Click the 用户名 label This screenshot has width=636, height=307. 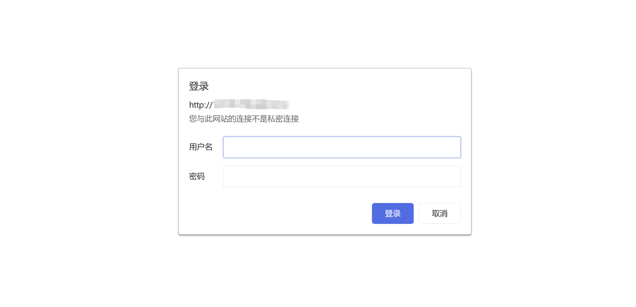tap(201, 147)
